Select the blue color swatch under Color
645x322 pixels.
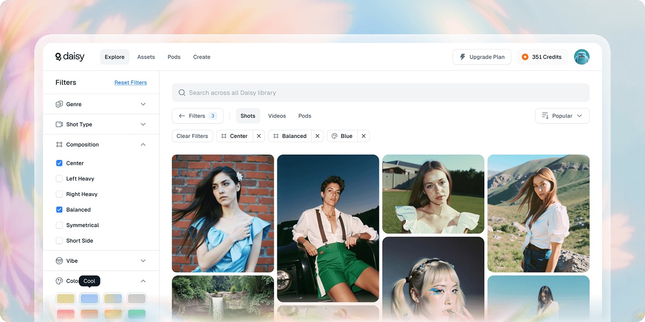point(89,298)
